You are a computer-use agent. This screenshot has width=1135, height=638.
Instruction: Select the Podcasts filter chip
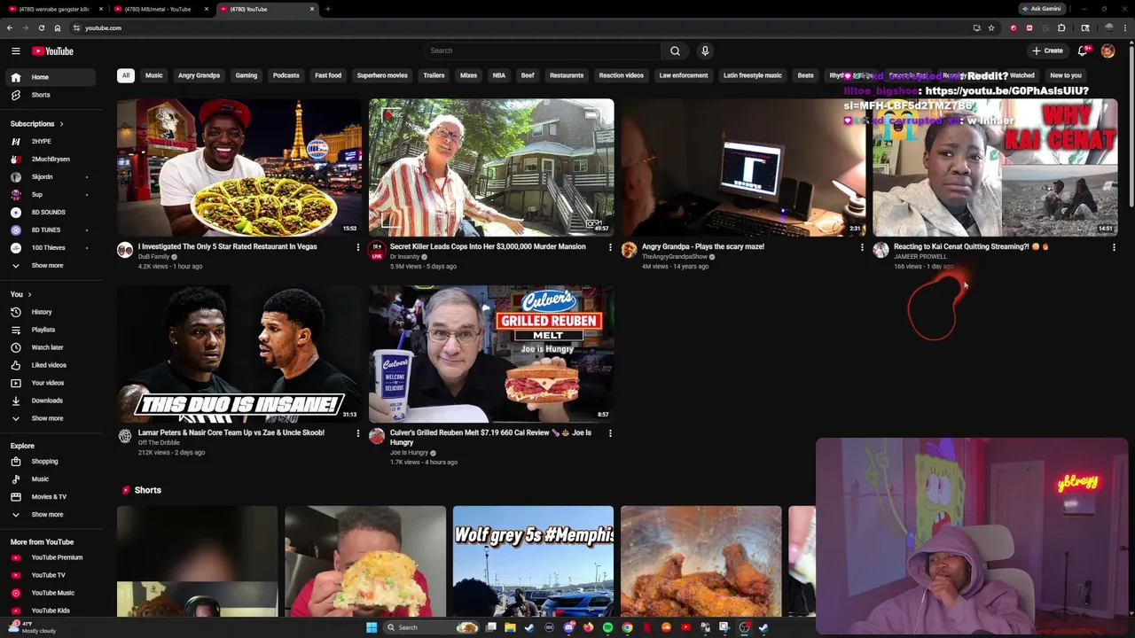pyautogui.click(x=286, y=75)
